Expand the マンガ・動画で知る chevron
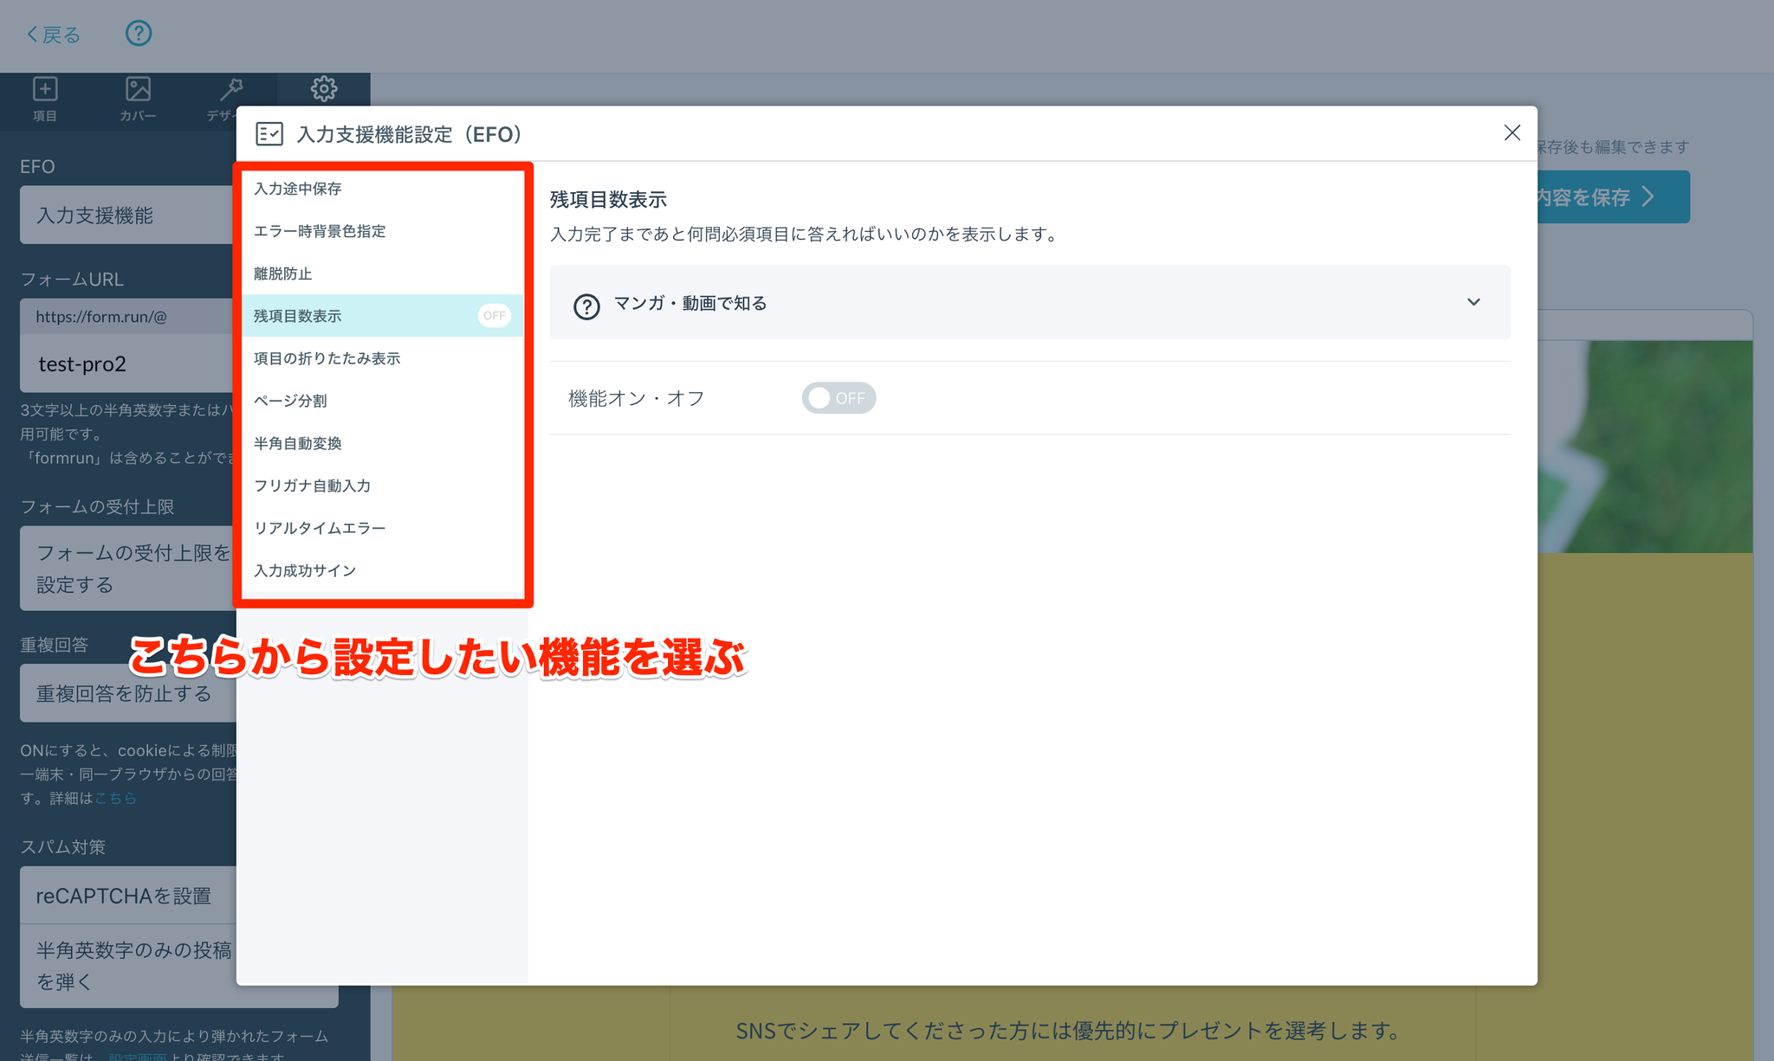 click(x=1473, y=302)
